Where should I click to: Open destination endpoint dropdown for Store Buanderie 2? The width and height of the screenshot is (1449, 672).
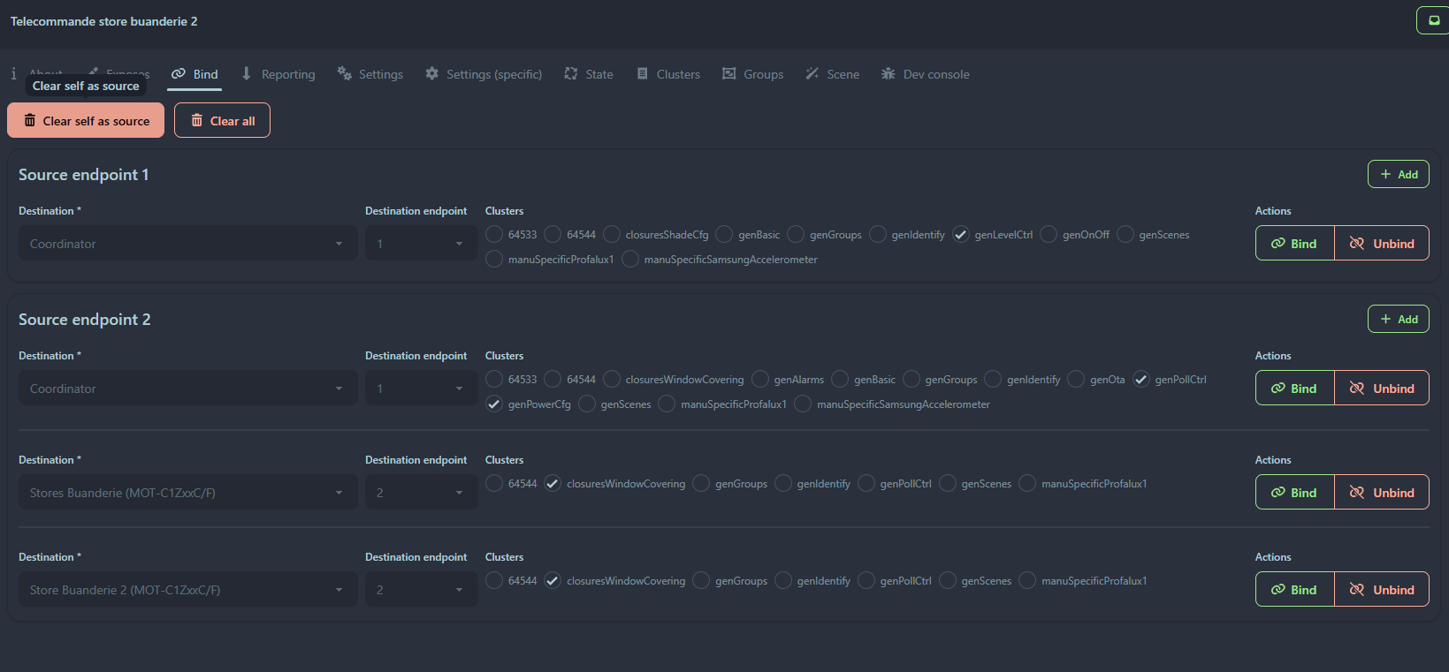click(421, 590)
